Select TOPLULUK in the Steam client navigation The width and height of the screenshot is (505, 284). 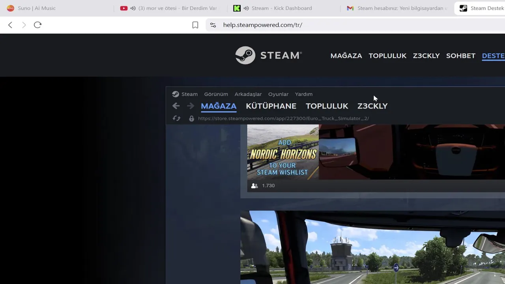pyautogui.click(x=327, y=106)
